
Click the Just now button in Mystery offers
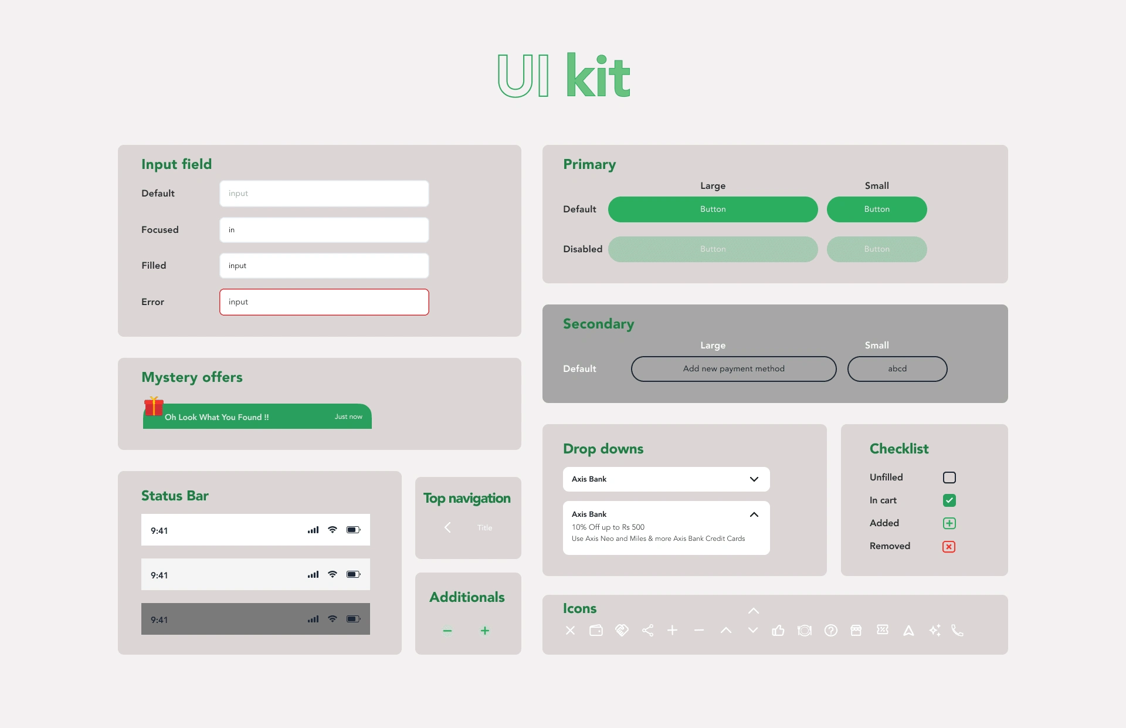pyautogui.click(x=345, y=416)
